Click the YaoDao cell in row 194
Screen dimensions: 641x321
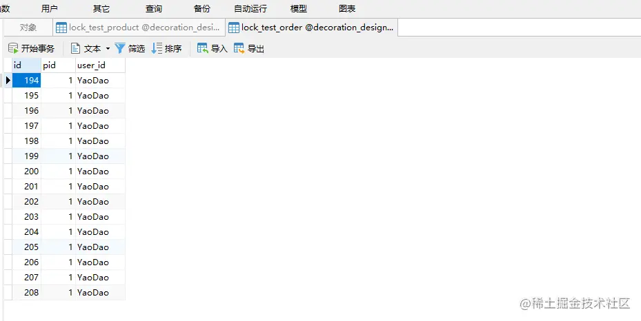[x=100, y=81]
